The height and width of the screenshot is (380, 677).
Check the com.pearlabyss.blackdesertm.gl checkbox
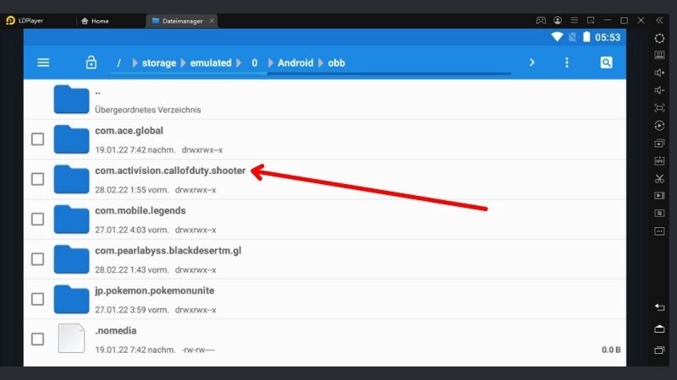37,259
